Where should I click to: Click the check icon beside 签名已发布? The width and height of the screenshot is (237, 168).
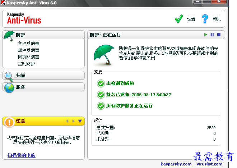[x=101, y=95]
